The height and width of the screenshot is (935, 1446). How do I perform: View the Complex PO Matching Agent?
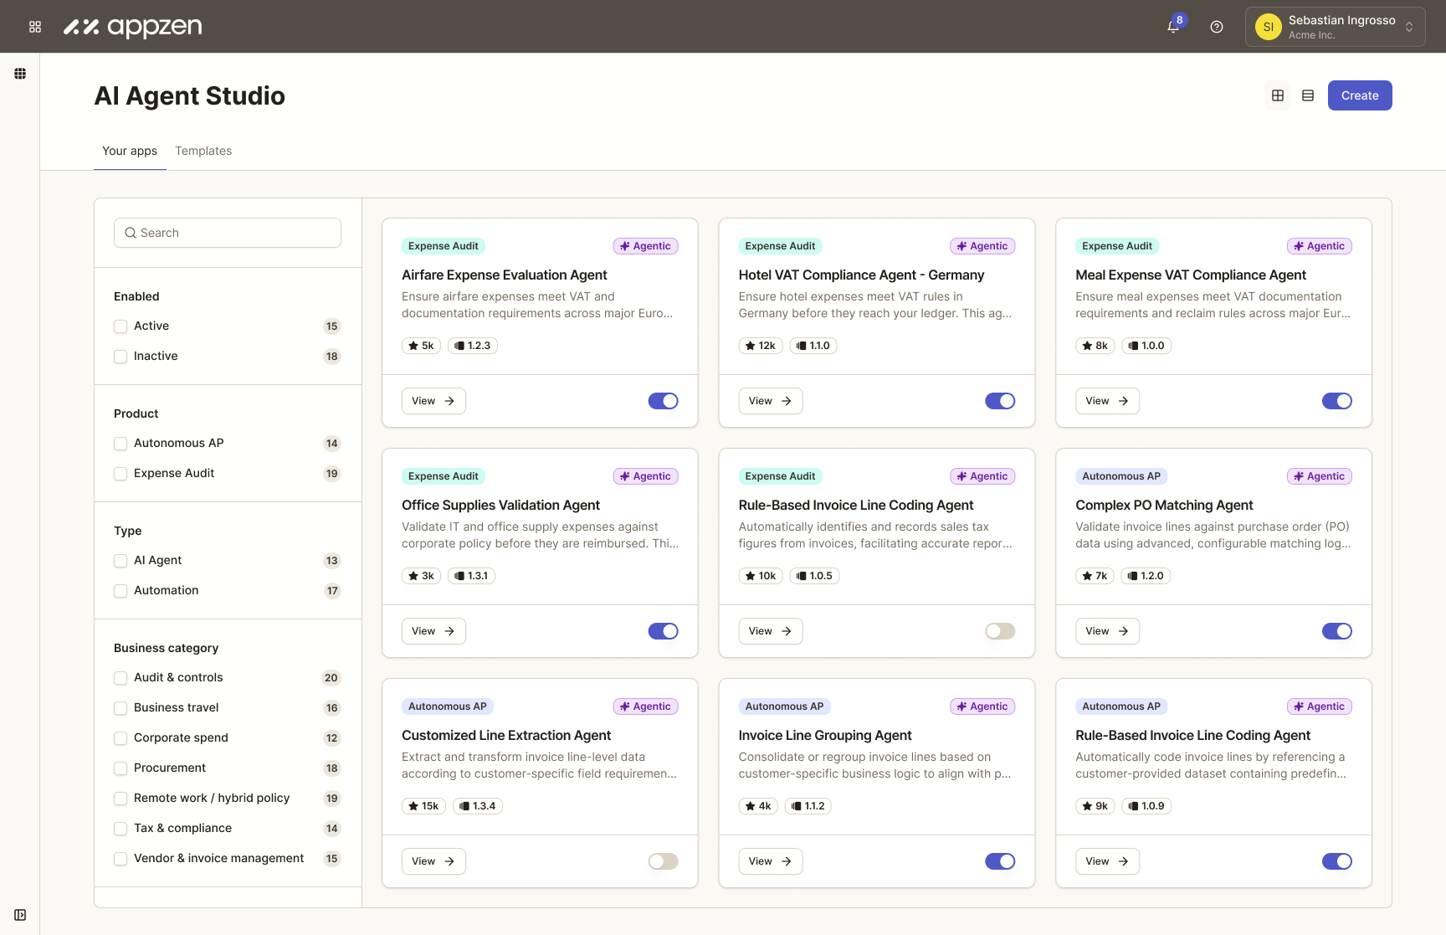pos(1106,631)
